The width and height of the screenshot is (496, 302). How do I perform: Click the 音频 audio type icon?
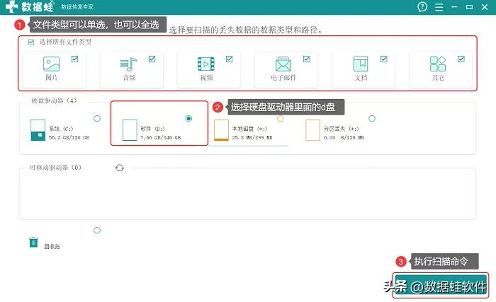point(128,64)
